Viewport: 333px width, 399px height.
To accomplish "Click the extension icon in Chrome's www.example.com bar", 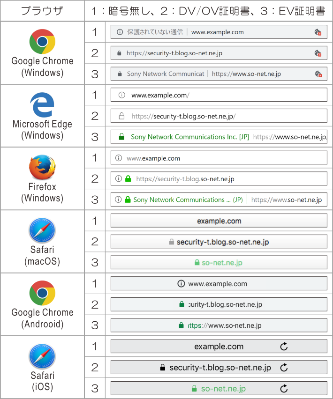I will [x=318, y=32].
